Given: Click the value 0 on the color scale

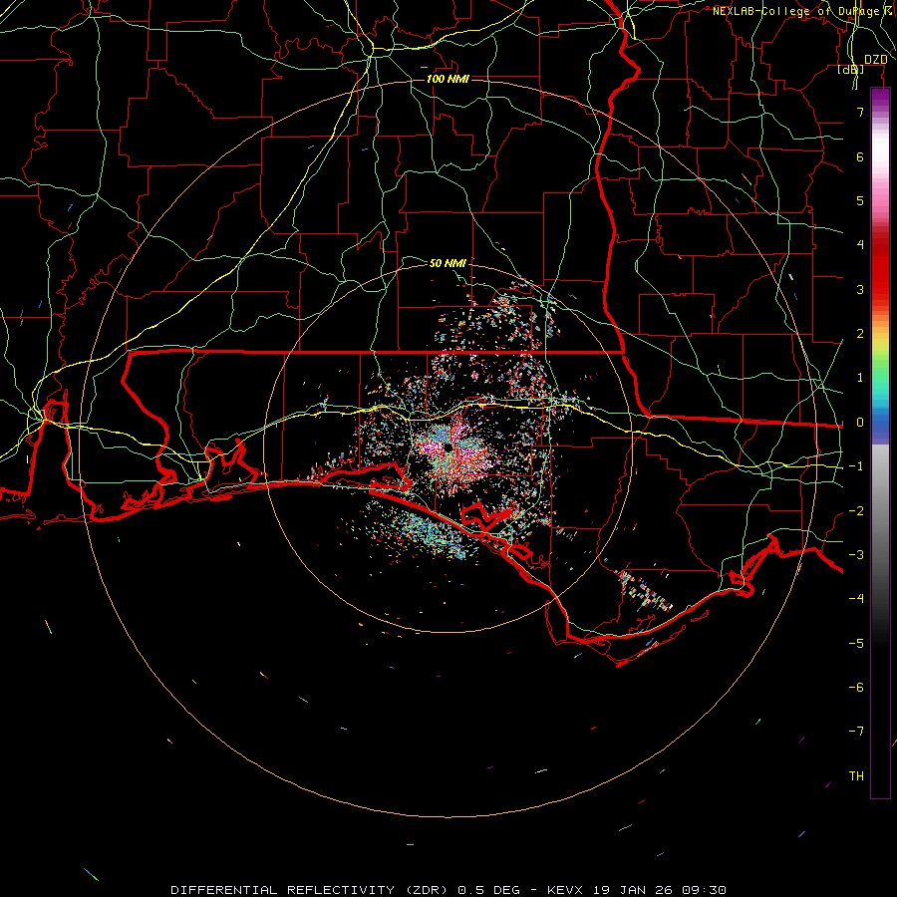Looking at the screenshot, I should (x=860, y=423).
